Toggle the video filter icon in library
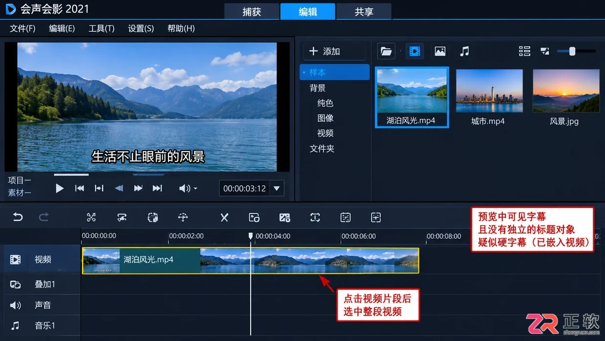This screenshot has width=605, height=341. [x=415, y=51]
